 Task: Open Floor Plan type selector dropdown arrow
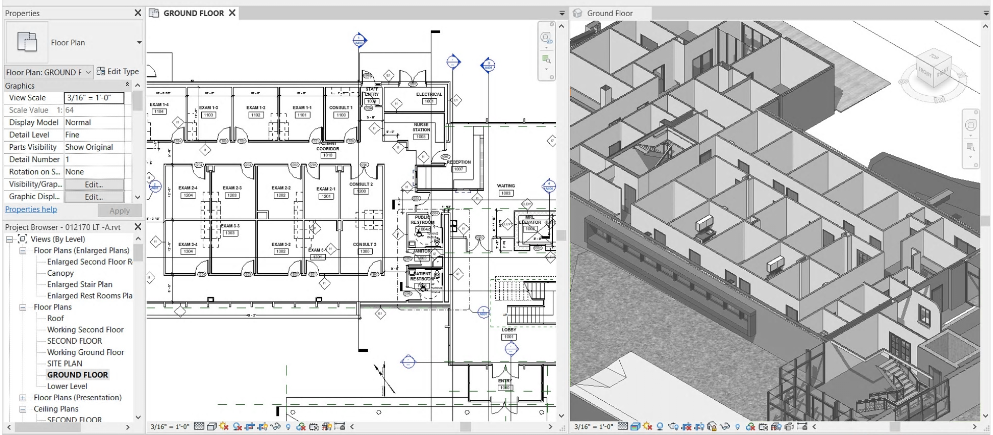coord(139,42)
